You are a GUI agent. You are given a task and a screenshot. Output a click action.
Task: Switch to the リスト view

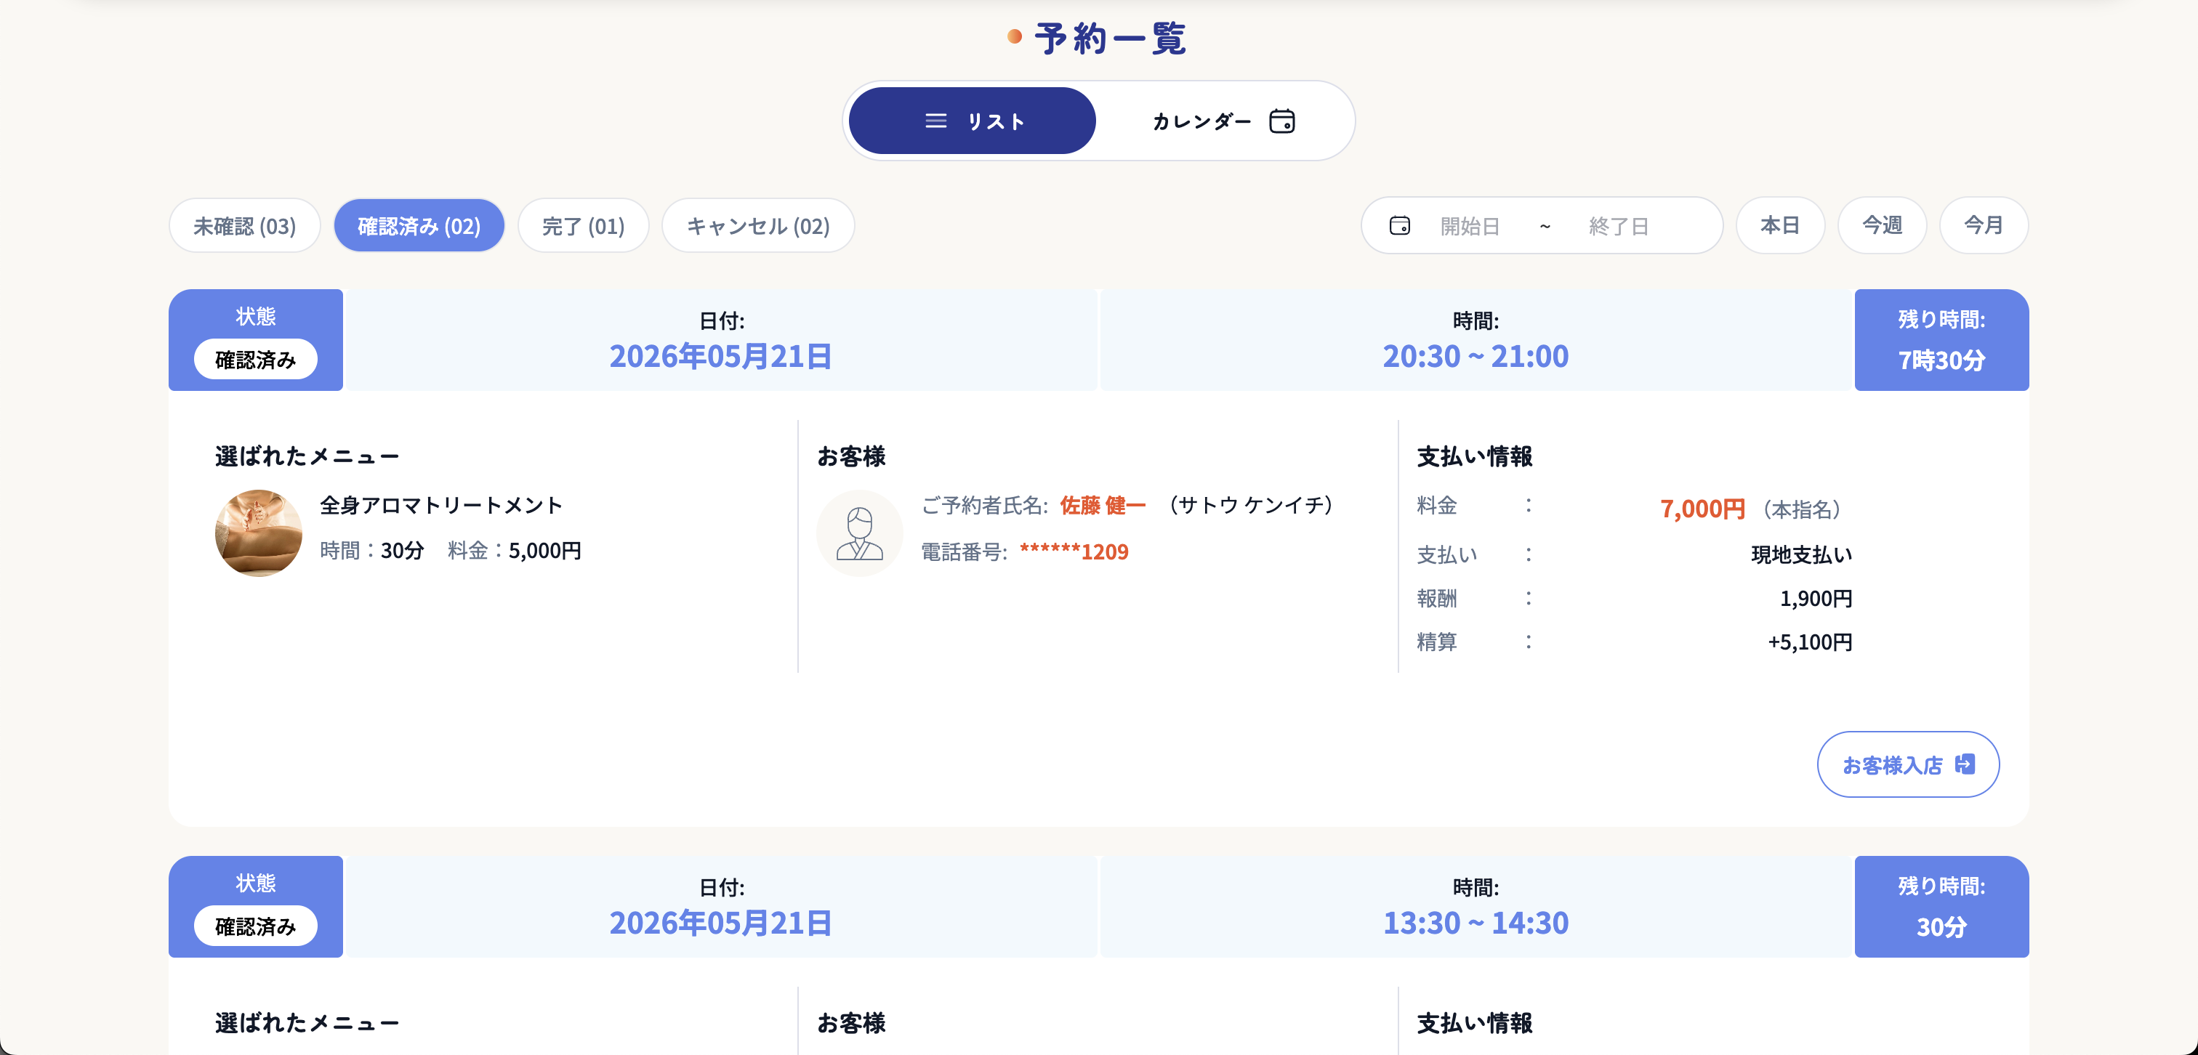click(972, 121)
